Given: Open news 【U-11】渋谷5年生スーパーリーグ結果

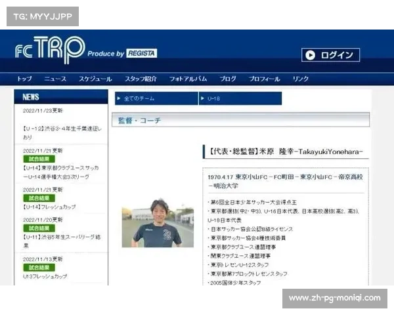Looking at the screenshot, I should point(62,241).
